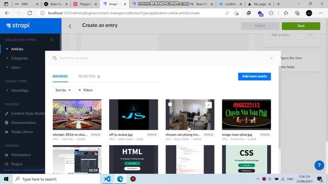
Task: Select checkbox on chuyen van phong thumbnail
Action: 170,104
